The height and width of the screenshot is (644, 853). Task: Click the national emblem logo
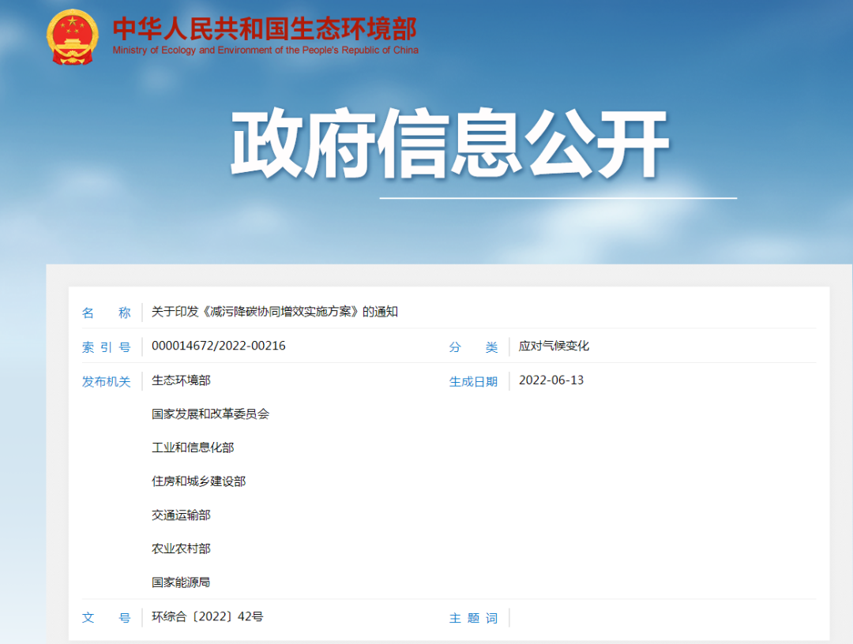pyautogui.click(x=73, y=37)
